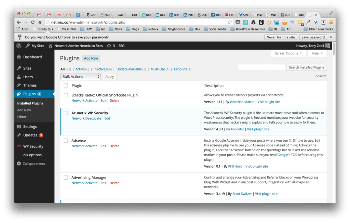350x223 pixels.
Task: Filter plugins by Update Available (3)
Action: [131, 69]
